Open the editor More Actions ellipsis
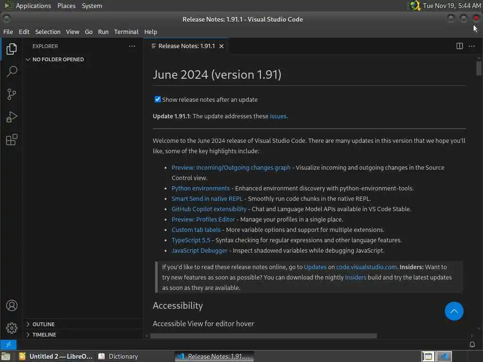This screenshot has height=362, width=483. click(x=472, y=46)
